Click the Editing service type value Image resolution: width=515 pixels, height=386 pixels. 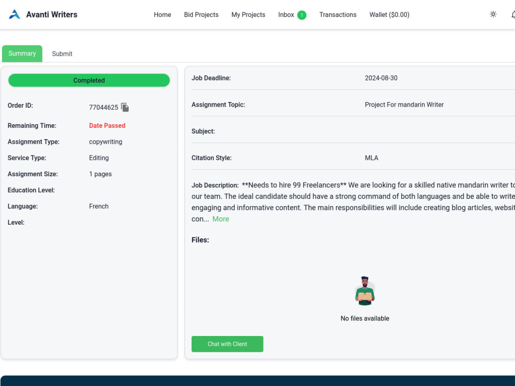coord(98,158)
